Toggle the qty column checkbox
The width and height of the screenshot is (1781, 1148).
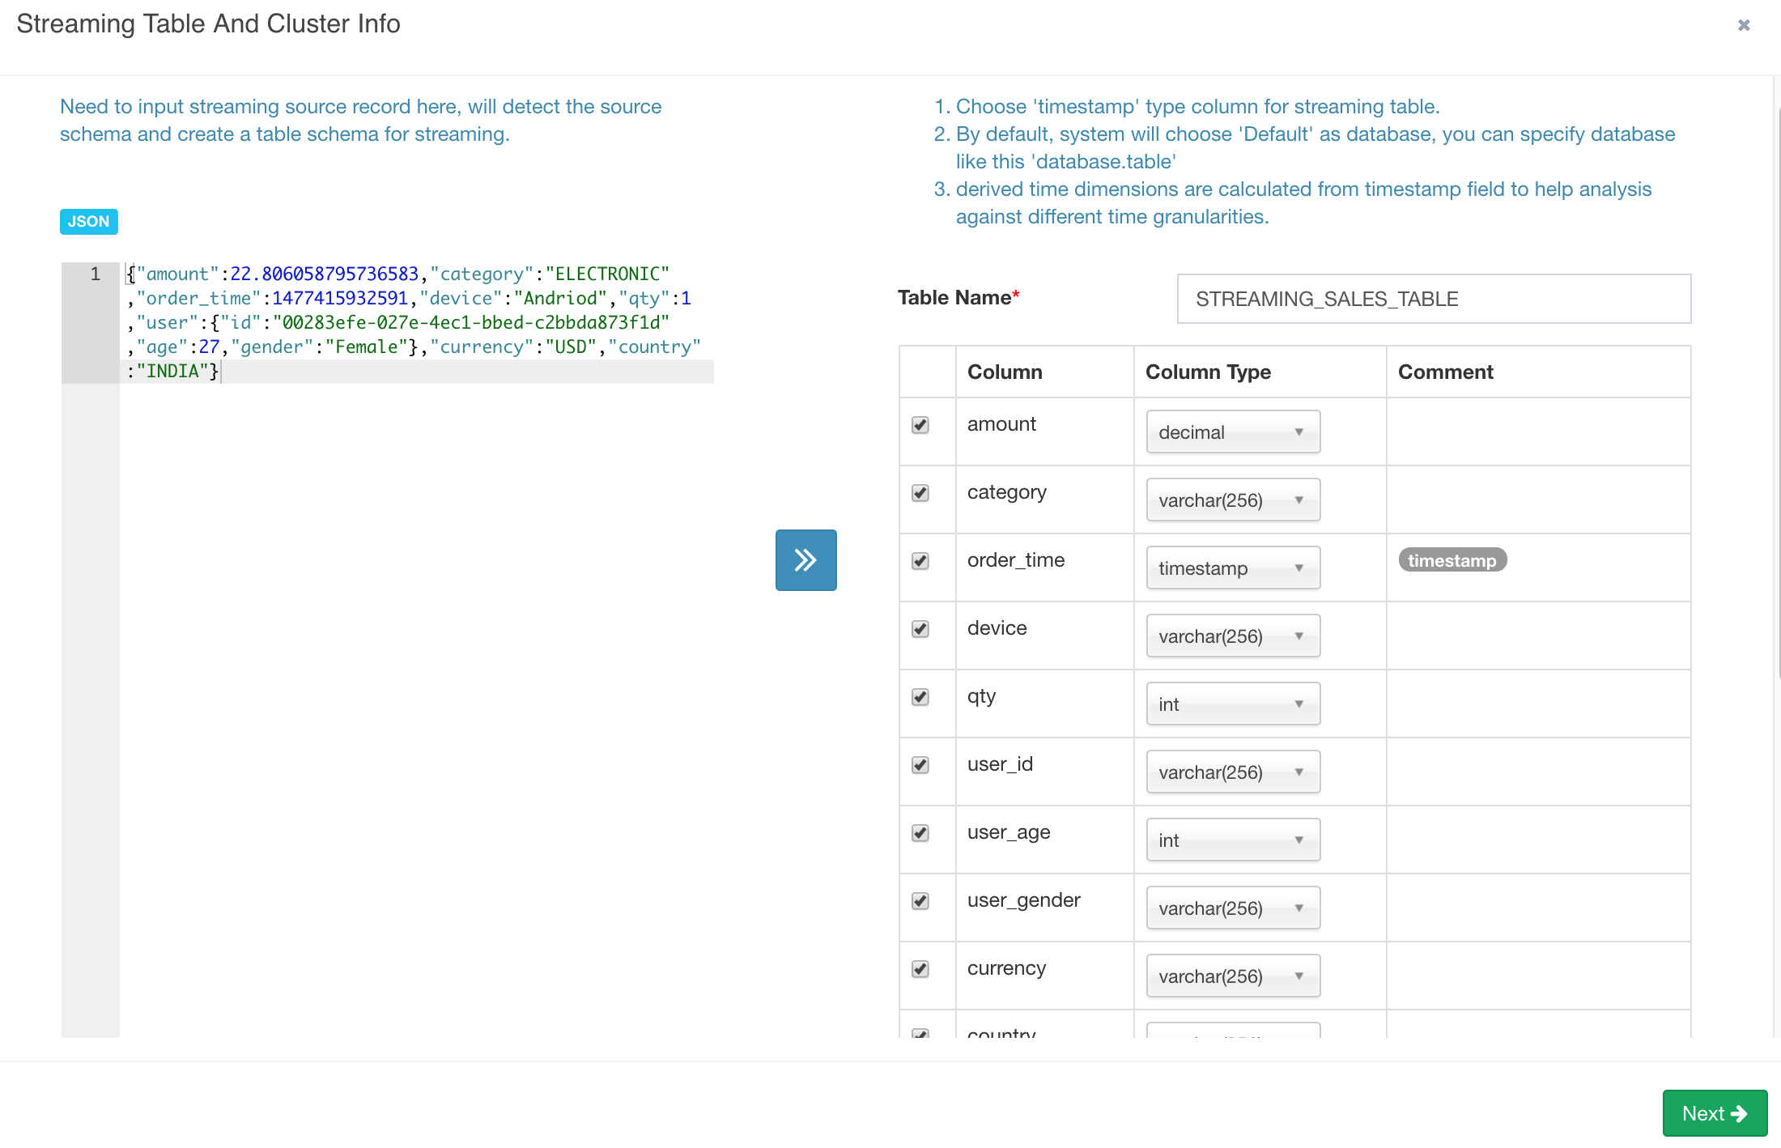pyautogui.click(x=920, y=697)
